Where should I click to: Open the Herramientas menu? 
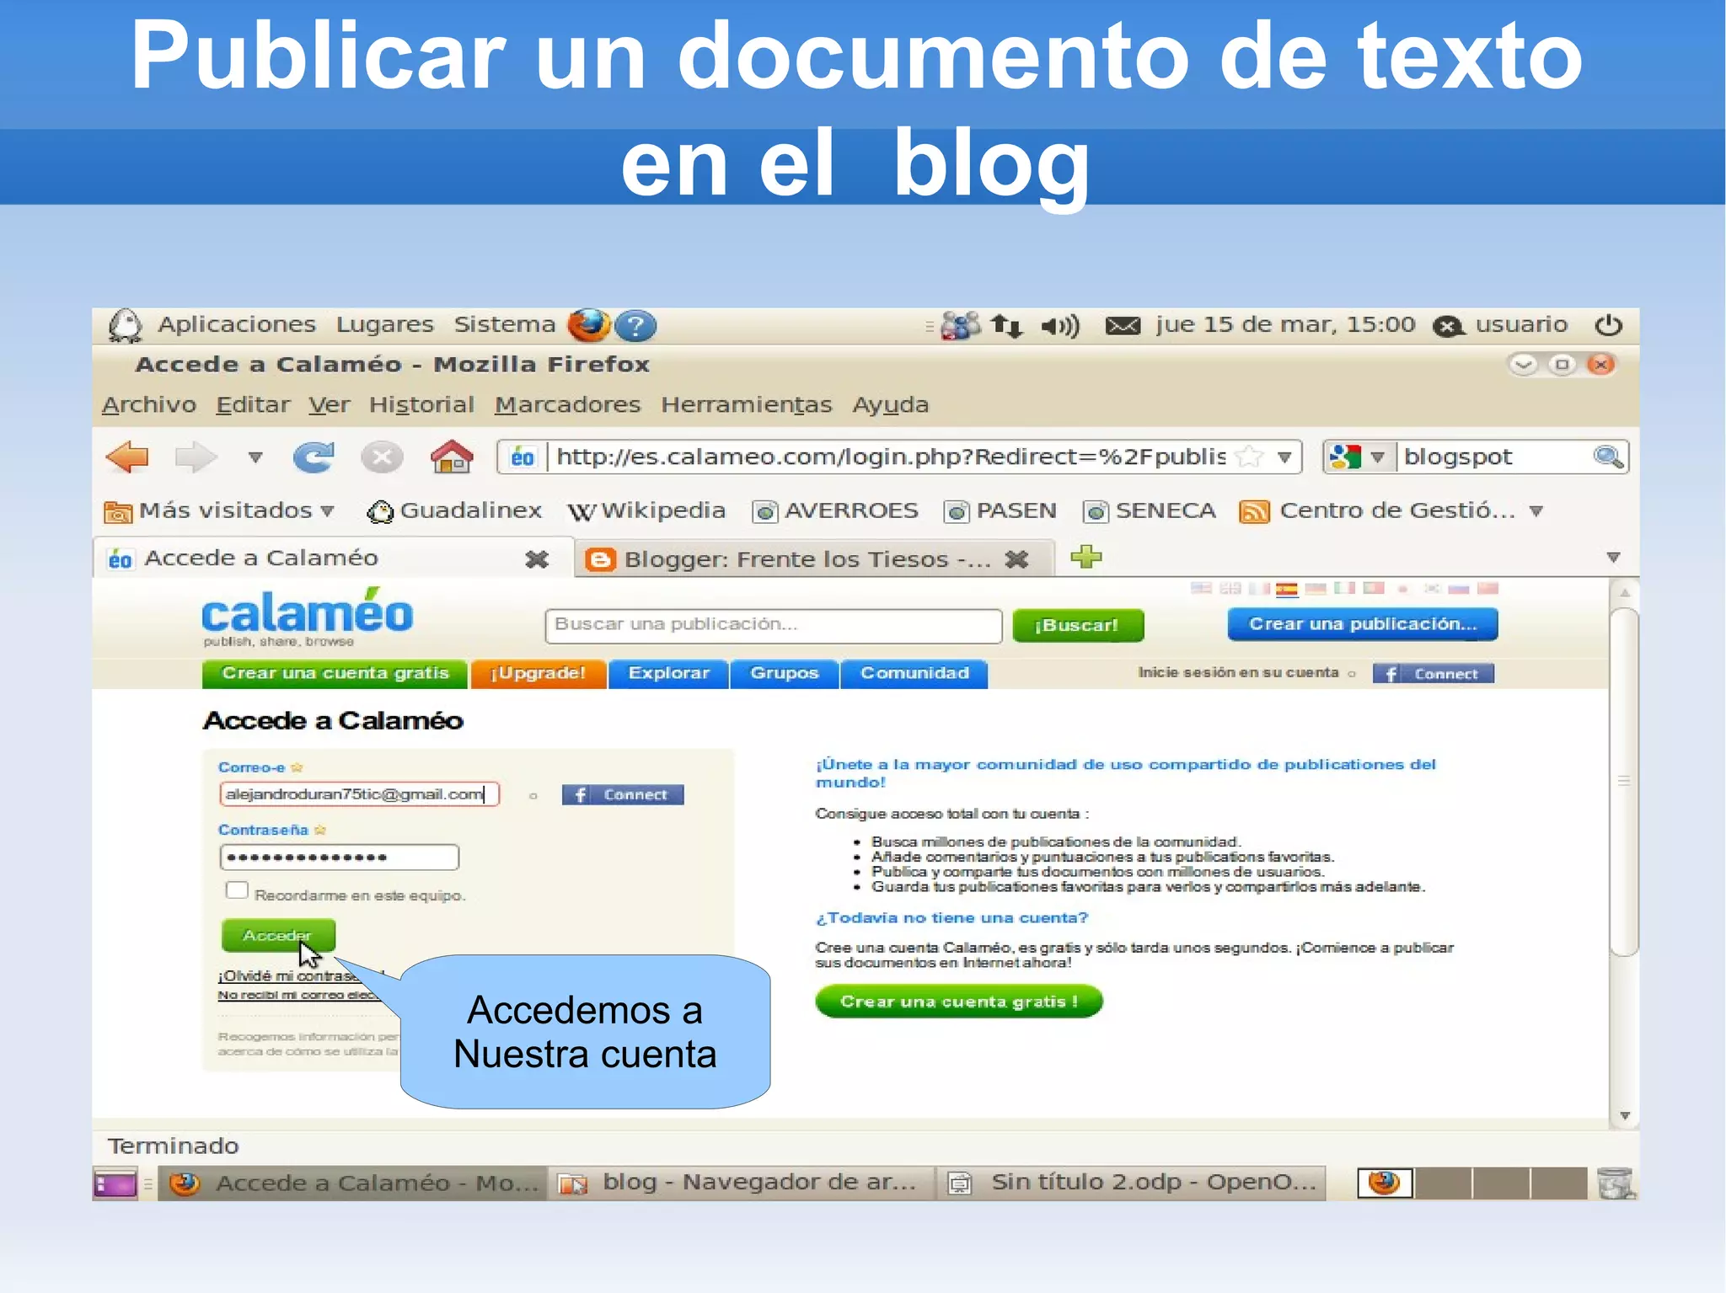point(746,405)
